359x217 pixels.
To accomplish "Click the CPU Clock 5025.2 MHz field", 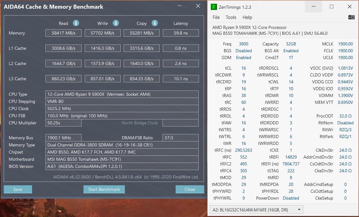I will point(122,108).
